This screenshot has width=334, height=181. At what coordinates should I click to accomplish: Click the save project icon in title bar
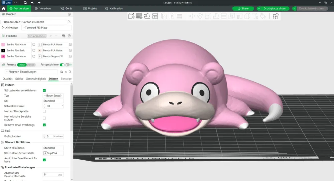[25, 3]
